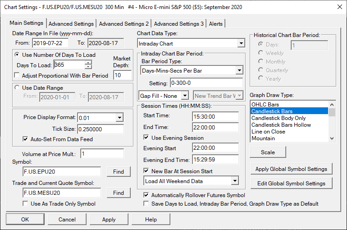Click Find next to Trade and Current Quote Symbol
This screenshot has height=230, width=347.
119,193
